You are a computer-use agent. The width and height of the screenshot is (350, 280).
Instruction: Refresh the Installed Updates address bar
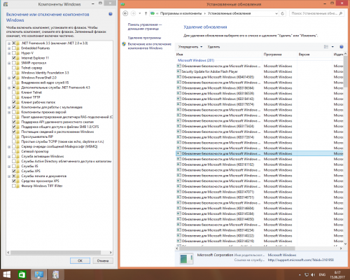click(282, 13)
